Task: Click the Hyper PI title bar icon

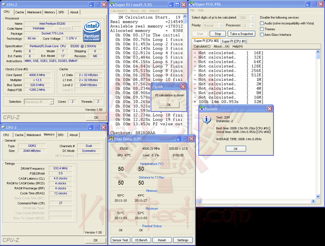Action: (191, 4)
